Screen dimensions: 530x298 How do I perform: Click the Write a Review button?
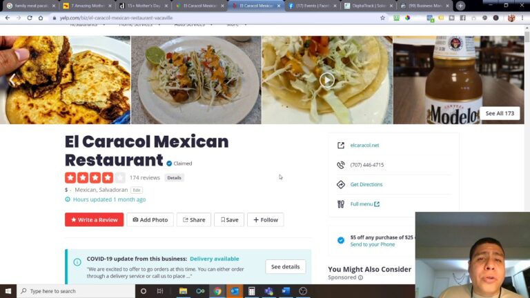(95, 219)
